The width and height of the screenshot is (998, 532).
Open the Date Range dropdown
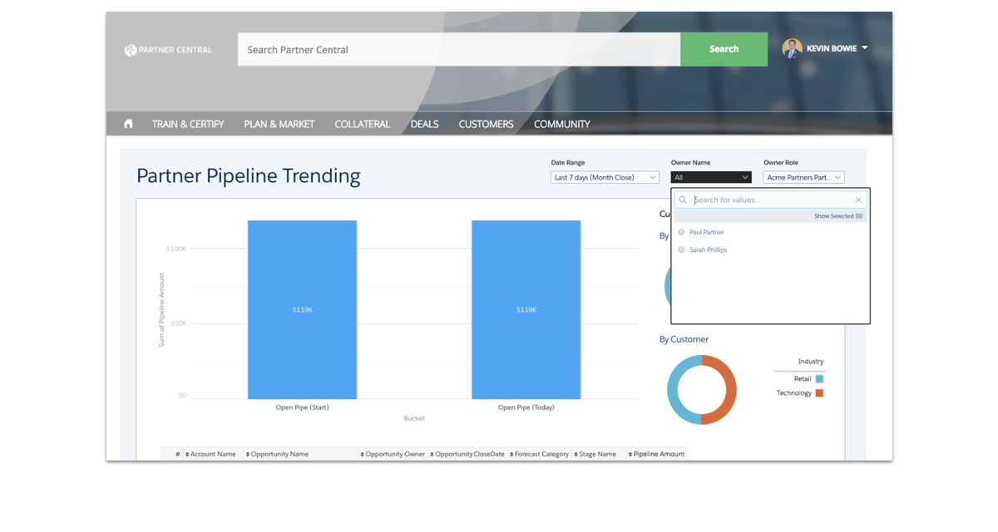pyautogui.click(x=605, y=177)
